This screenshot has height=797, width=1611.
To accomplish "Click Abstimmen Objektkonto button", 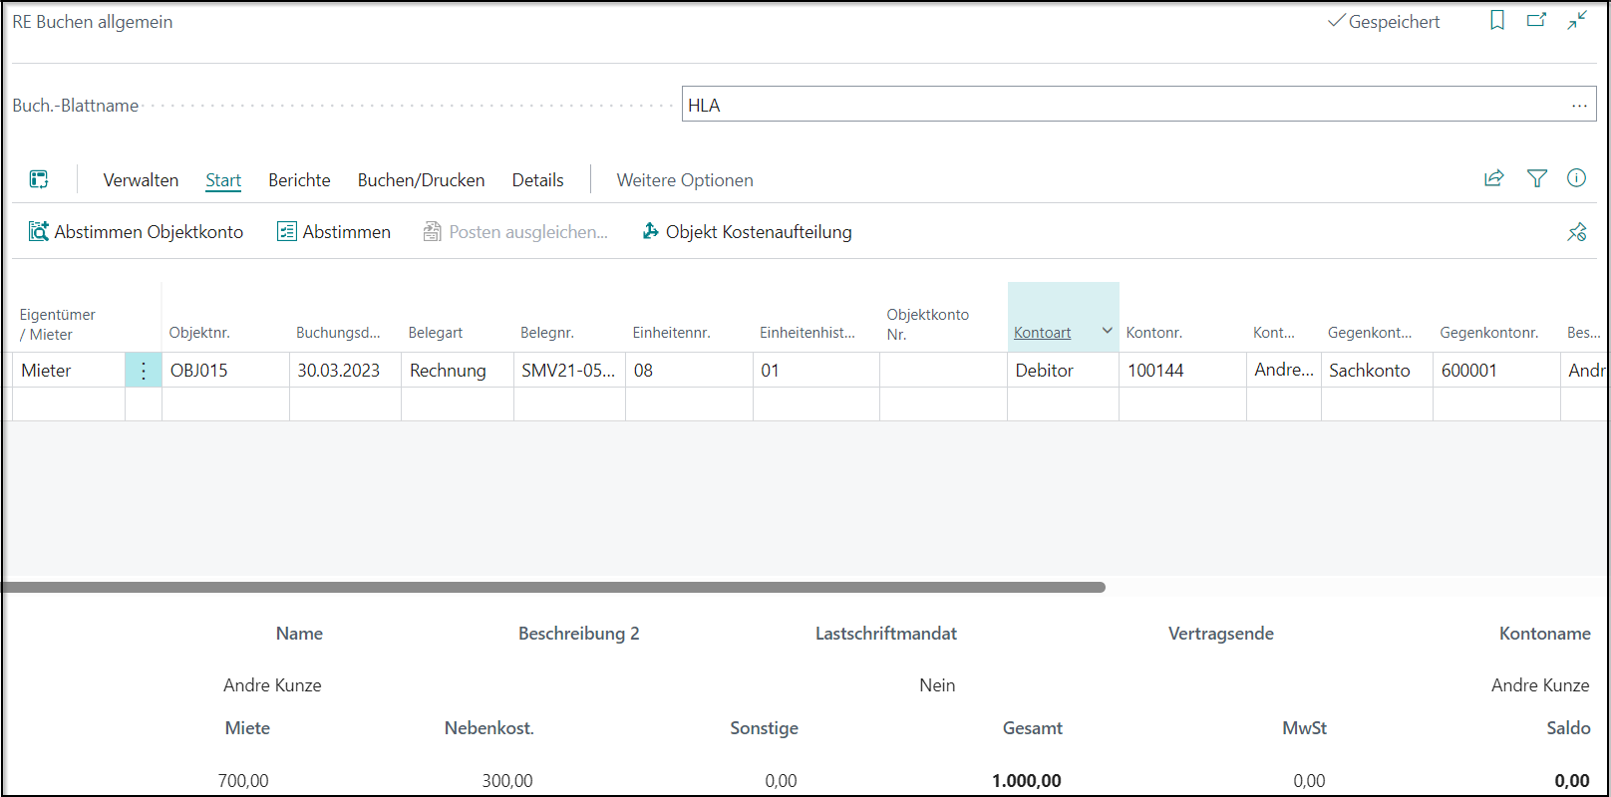I will [136, 232].
